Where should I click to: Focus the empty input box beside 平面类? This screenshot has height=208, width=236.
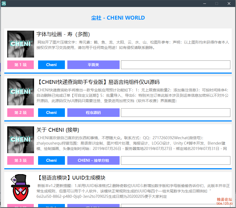[x=175, y=65]
